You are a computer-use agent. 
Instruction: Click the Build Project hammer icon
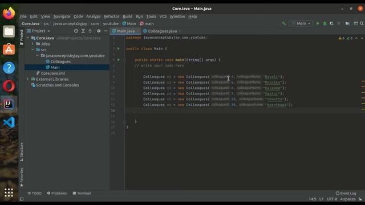pos(284,23)
